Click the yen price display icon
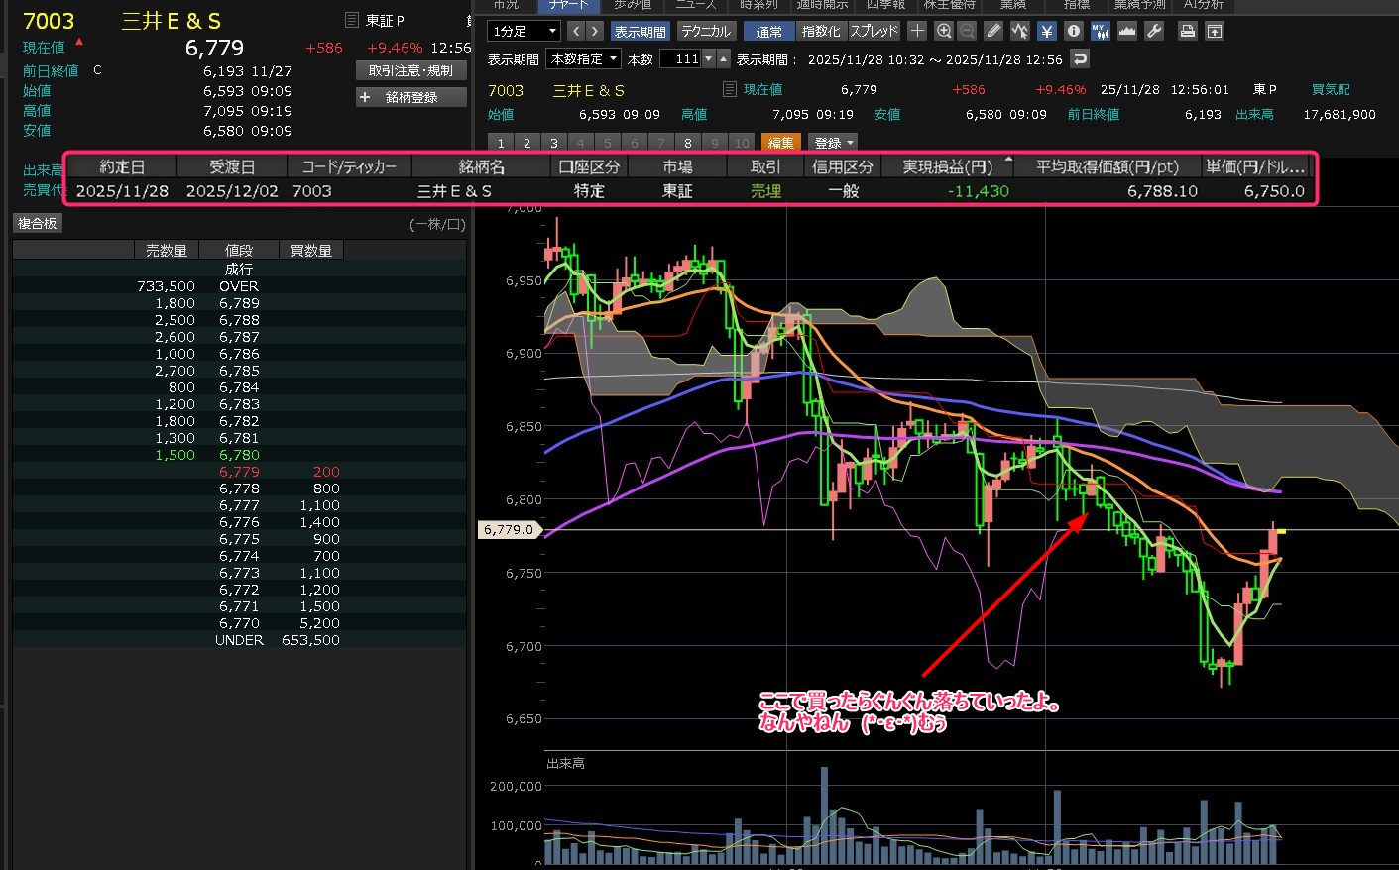 pyautogui.click(x=1046, y=31)
